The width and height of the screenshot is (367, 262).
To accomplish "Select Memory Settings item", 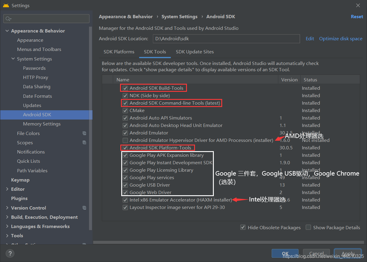I will (x=42, y=124).
